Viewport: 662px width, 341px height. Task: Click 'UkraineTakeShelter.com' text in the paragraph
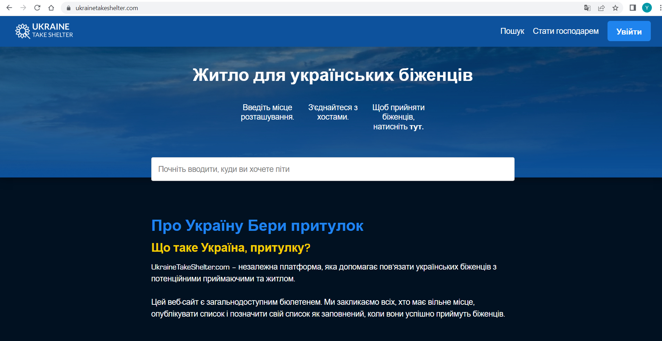click(x=190, y=267)
